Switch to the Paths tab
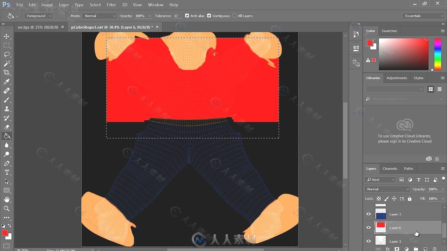 click(408, 169)
